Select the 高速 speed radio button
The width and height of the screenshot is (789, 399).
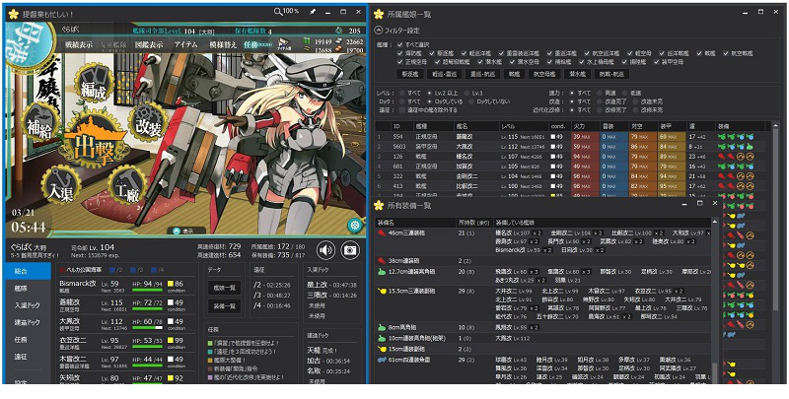click(600, 93)
